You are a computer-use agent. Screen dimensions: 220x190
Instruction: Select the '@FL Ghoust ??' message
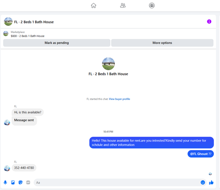(x=201, y=154)
